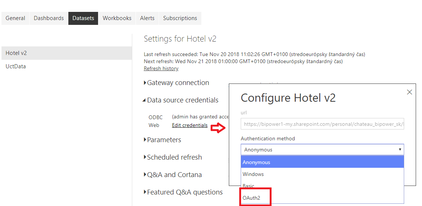Go to the Workbooks tab
422x206 pixels.
click(117, 18)
